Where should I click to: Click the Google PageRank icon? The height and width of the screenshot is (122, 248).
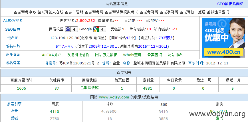click(x=100, y=29)
